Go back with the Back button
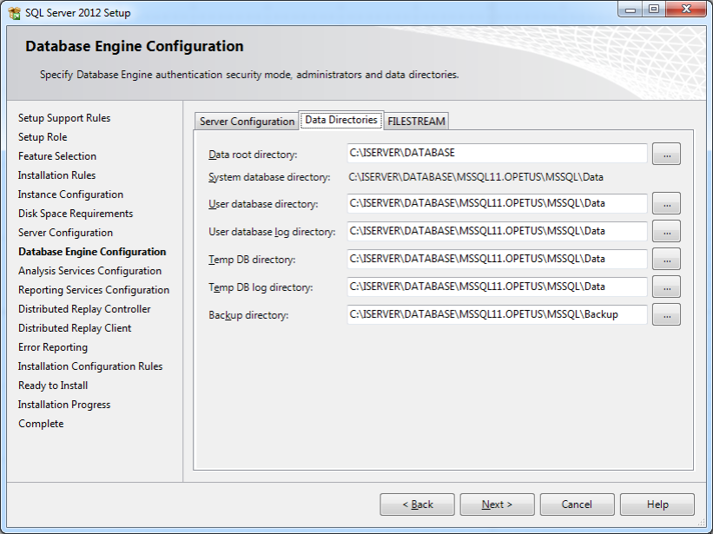This screenshot has width=713, height=534. tap(418, 504)
